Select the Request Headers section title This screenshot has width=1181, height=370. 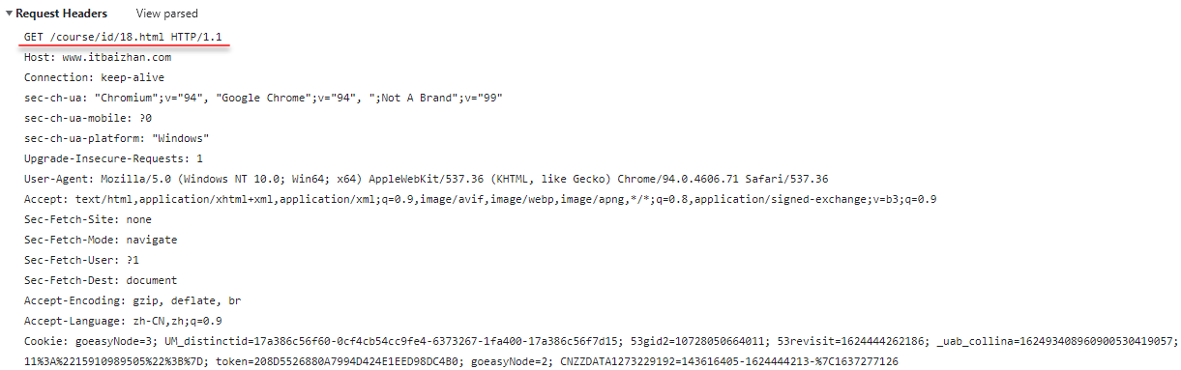(x=62, y=14)
